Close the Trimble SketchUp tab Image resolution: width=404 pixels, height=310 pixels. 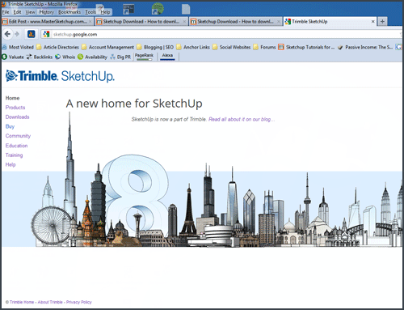point(373,21)
